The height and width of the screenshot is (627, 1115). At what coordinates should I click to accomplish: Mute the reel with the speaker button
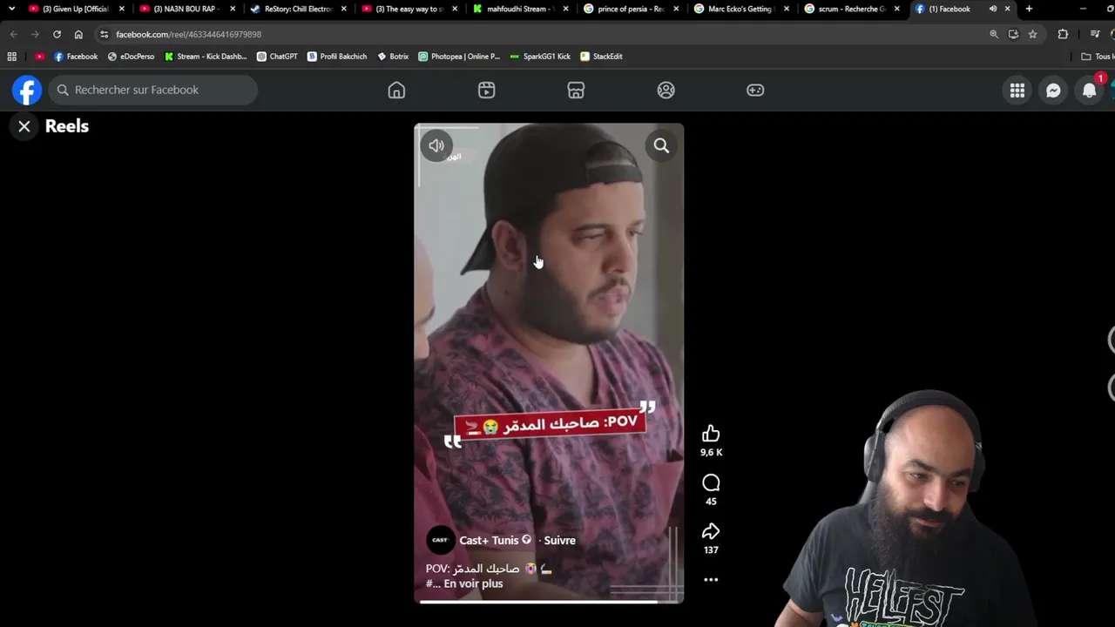(x=436, y=145)
